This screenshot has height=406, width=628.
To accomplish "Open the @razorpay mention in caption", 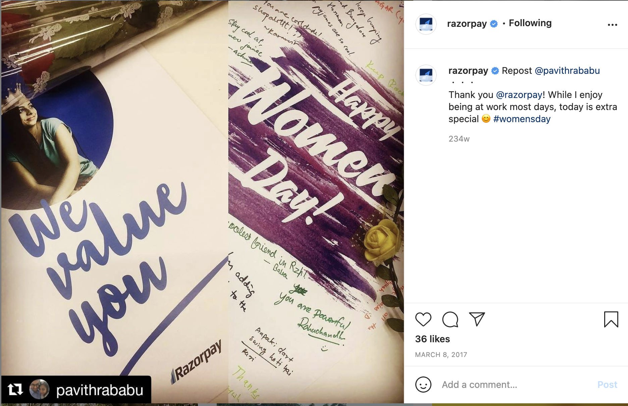I will point(519,95).
